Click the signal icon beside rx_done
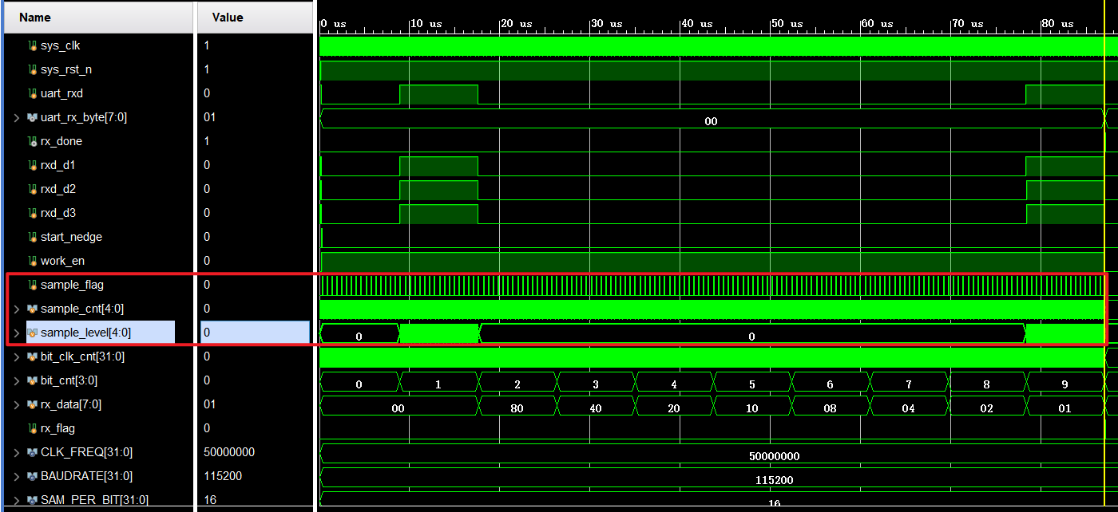 (x=33, y=141)
